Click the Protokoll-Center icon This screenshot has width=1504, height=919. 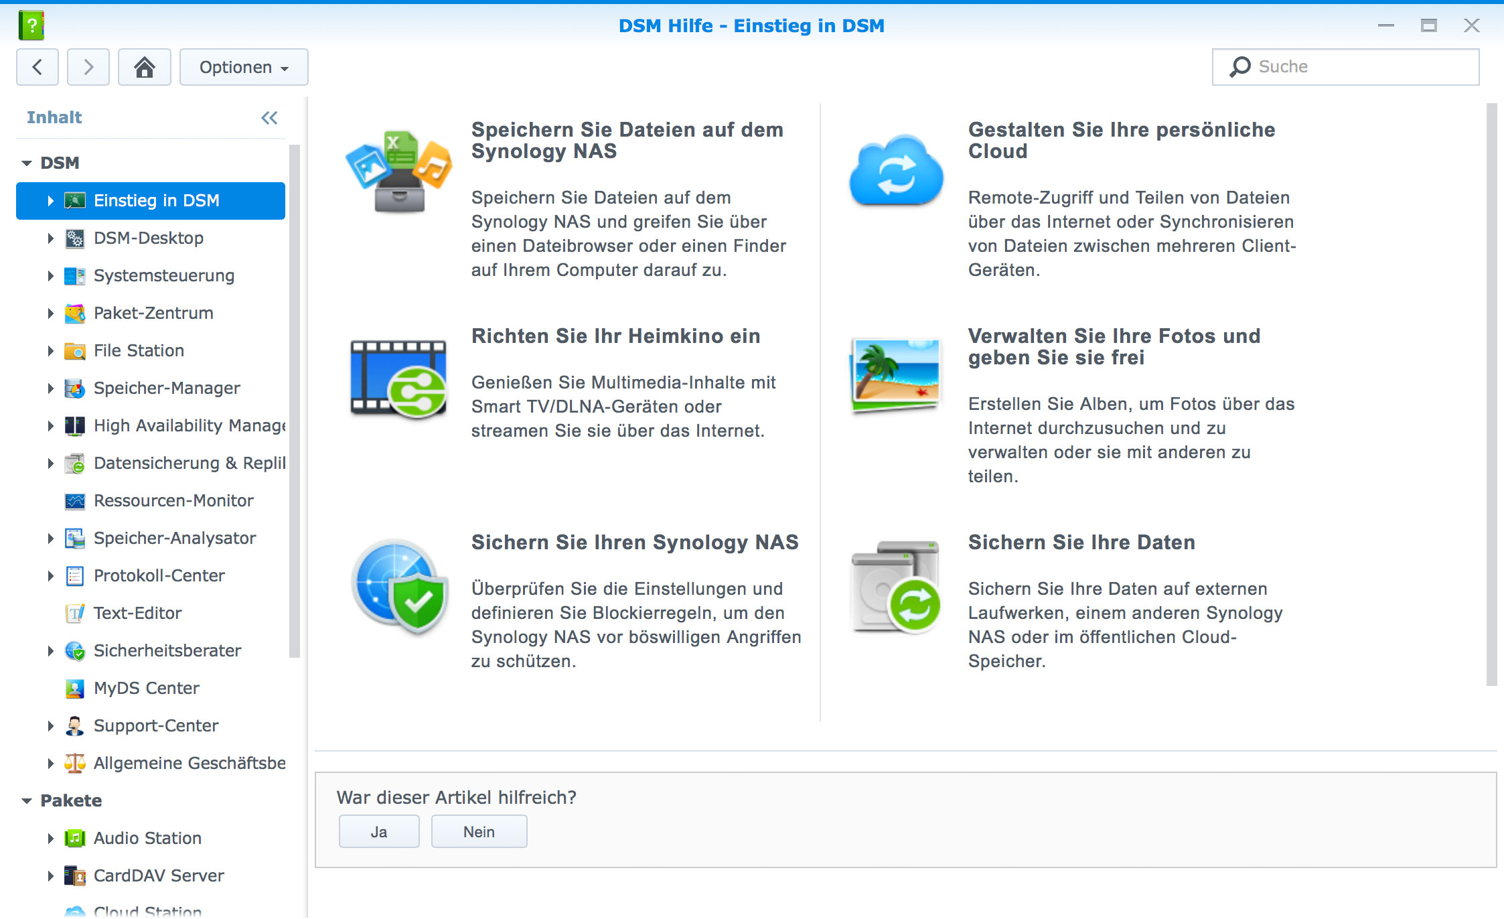75,575
